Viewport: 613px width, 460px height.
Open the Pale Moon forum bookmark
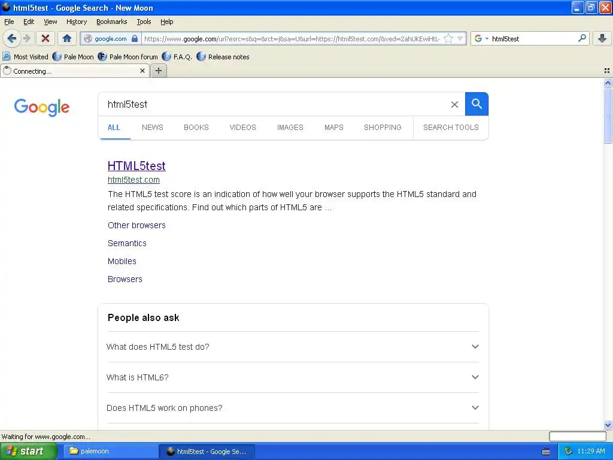coord(128,57)
